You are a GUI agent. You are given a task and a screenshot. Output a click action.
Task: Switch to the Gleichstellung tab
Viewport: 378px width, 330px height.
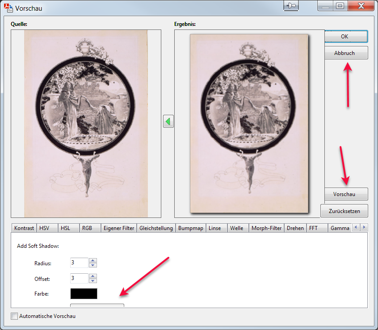coord(156,228)
